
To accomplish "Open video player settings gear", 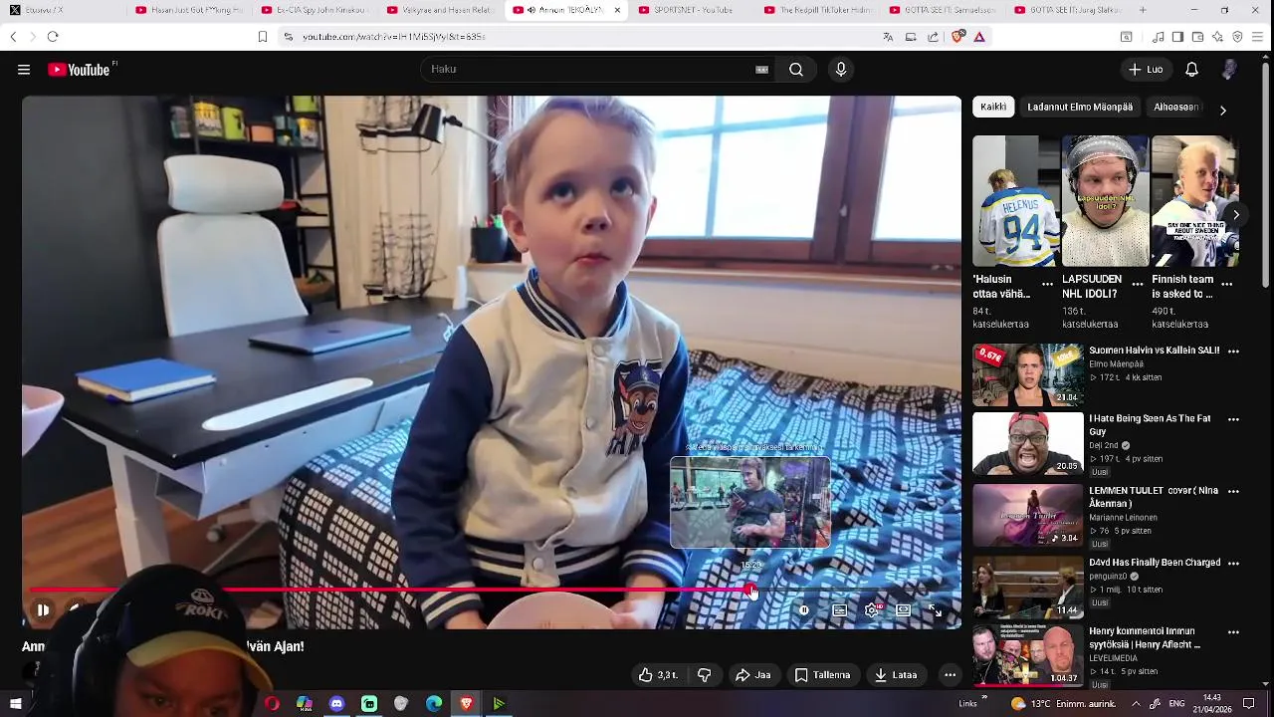I will (x=872, y=610).
